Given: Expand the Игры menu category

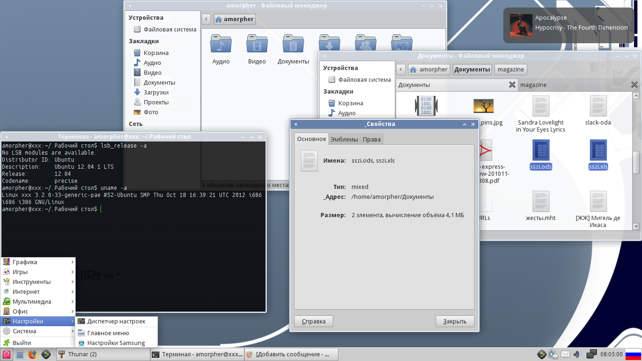Looking at the screenshot, I should tap(38, 272).
